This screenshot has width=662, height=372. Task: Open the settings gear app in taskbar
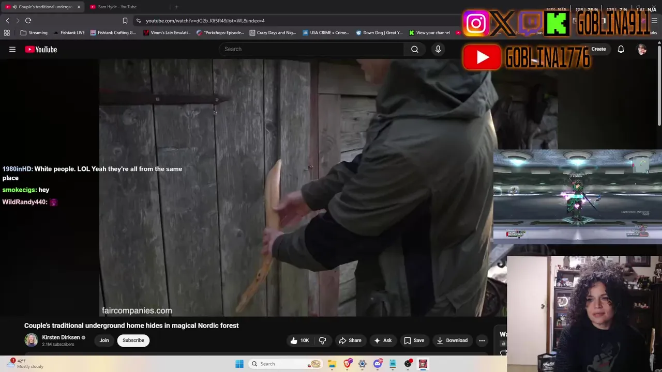(x=363, y=364)
